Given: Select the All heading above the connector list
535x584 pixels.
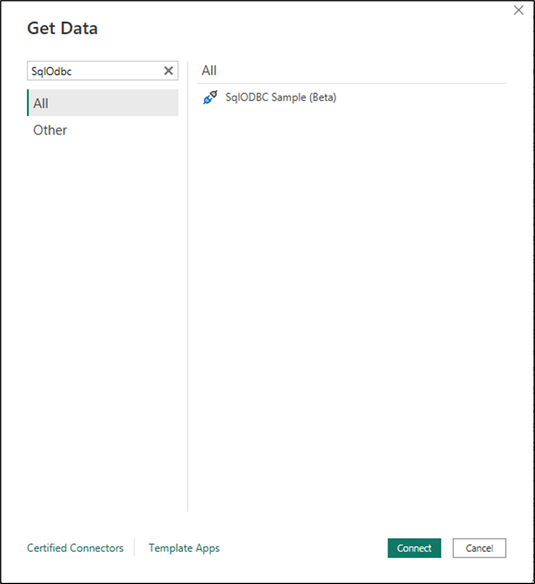Looking at the screenshot, I should 208,70.
